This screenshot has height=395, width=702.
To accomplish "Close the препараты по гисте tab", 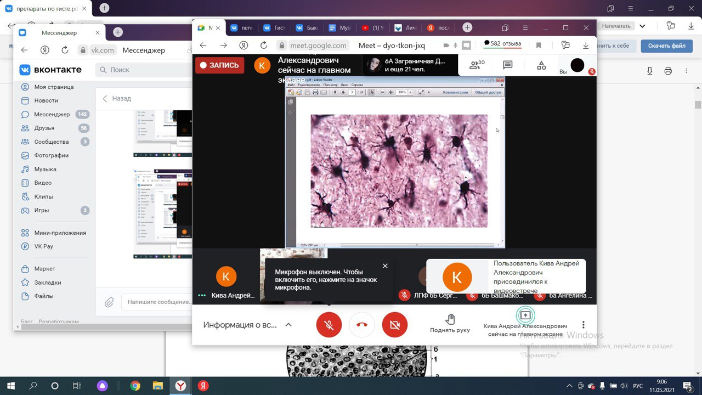I will click(83, 8).
